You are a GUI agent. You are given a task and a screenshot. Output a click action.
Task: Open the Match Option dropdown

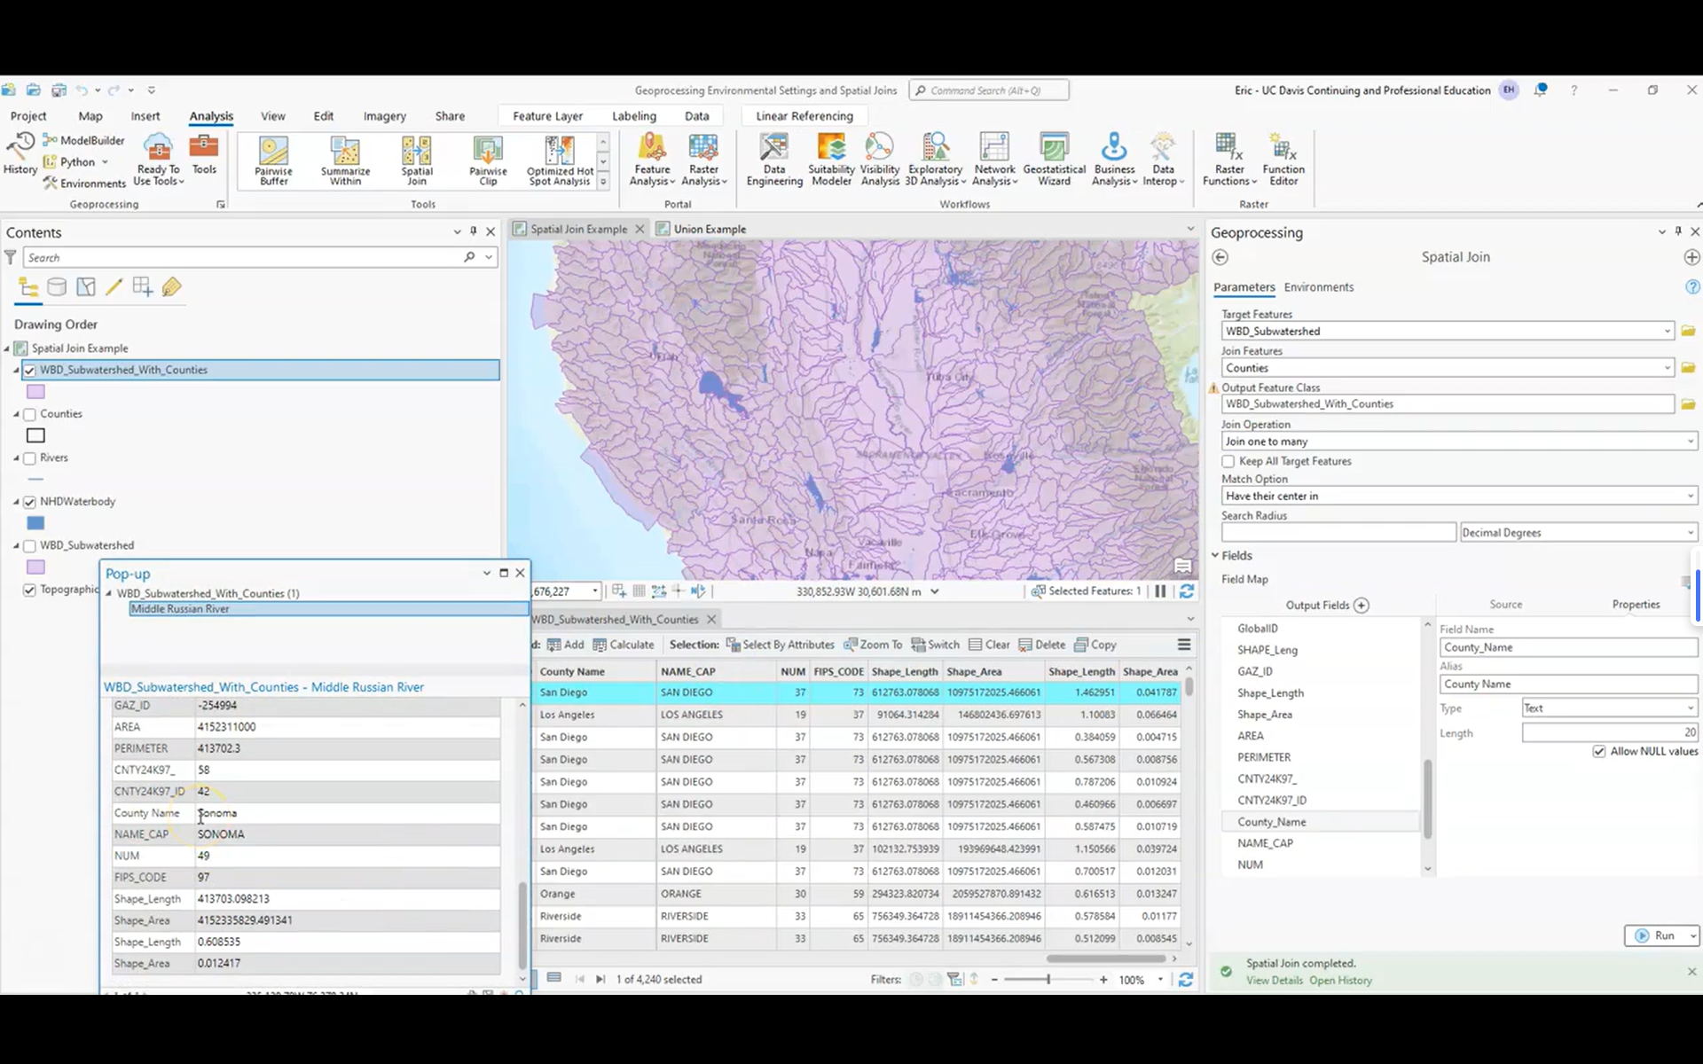pos(1459,496)
